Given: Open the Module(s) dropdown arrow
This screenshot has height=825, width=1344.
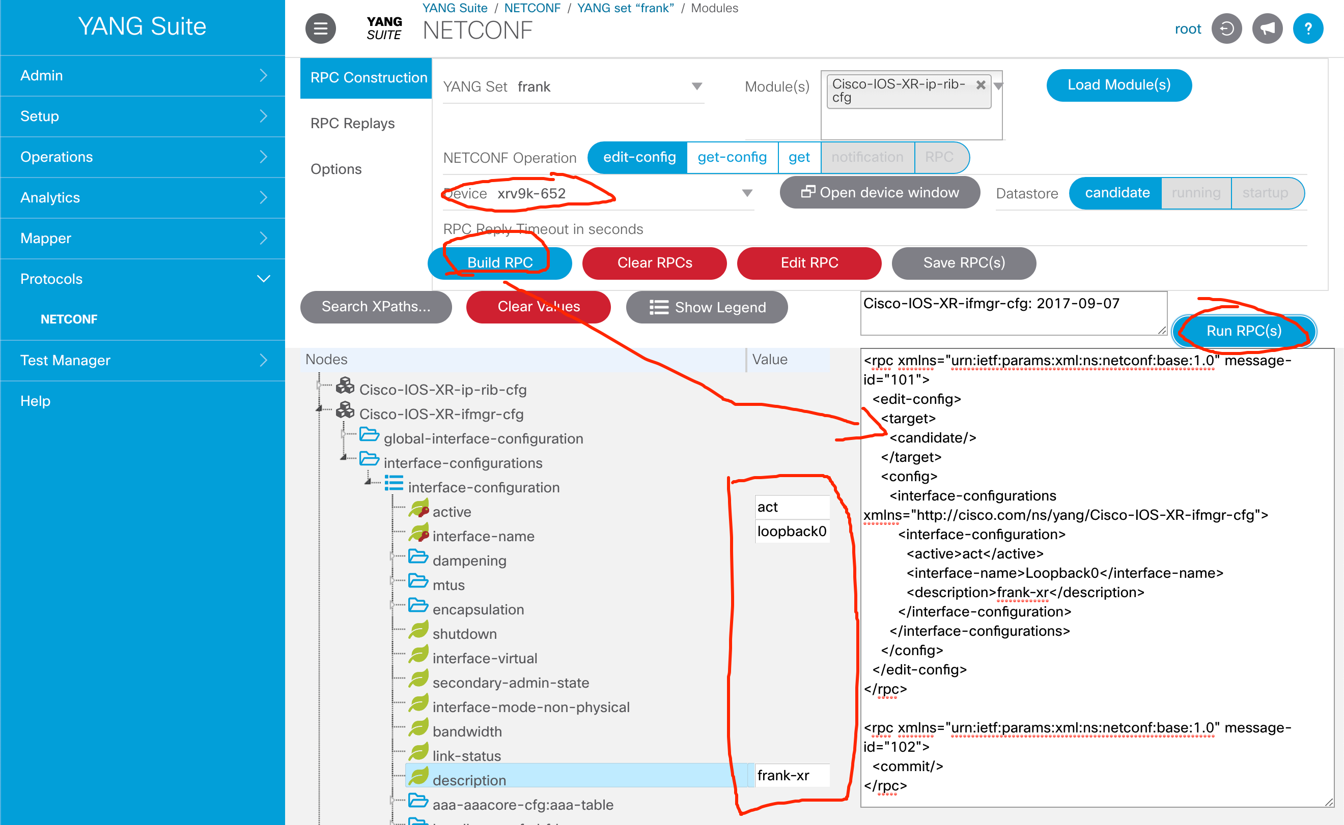Looking at the screenshot, I should click(x=999, y=86).
